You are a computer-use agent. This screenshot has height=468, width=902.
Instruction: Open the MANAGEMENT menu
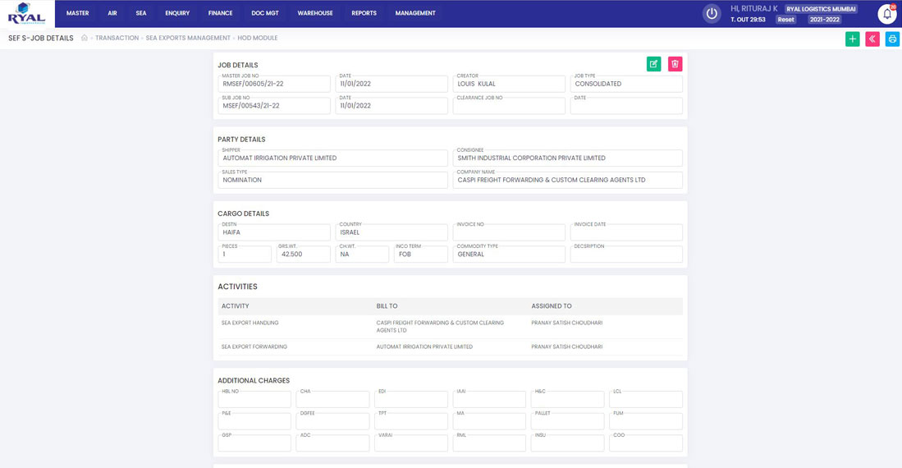point(415,13)
